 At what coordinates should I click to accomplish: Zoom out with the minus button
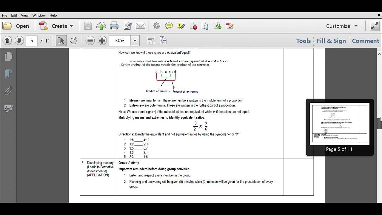click(90, 41)
